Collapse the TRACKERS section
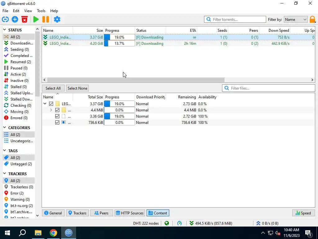This screenshot has height=239, width=318. [x=5, y=174]
